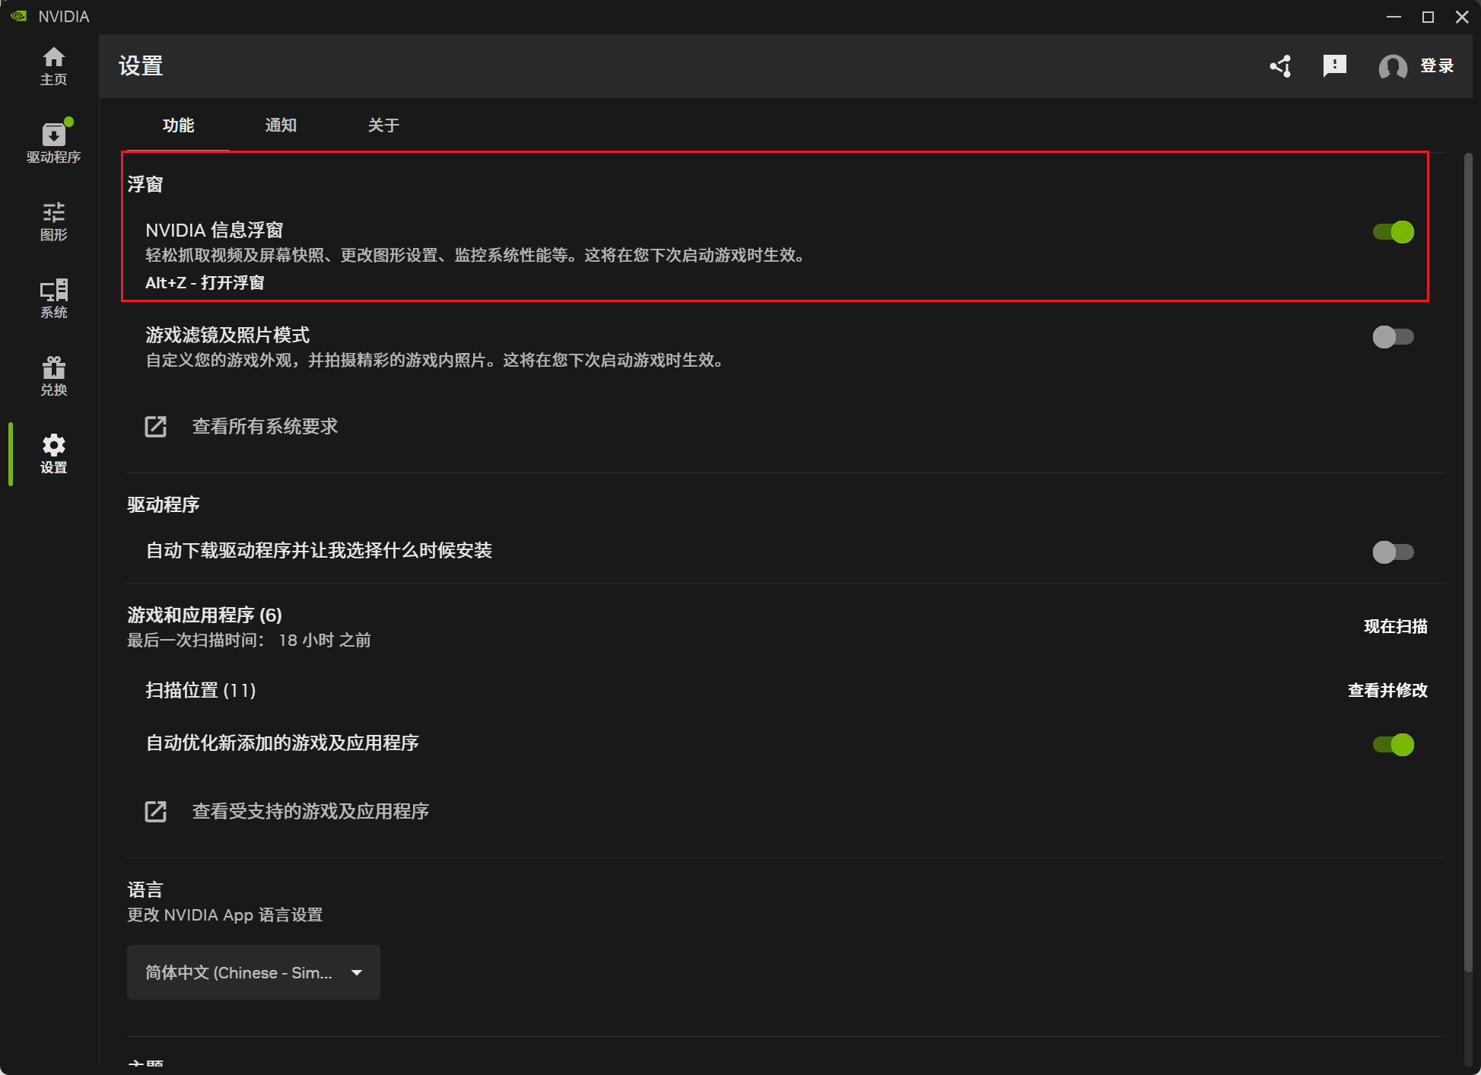Click the 浮窗 section heading
Screen dimensions: 1481x1075
145,184
